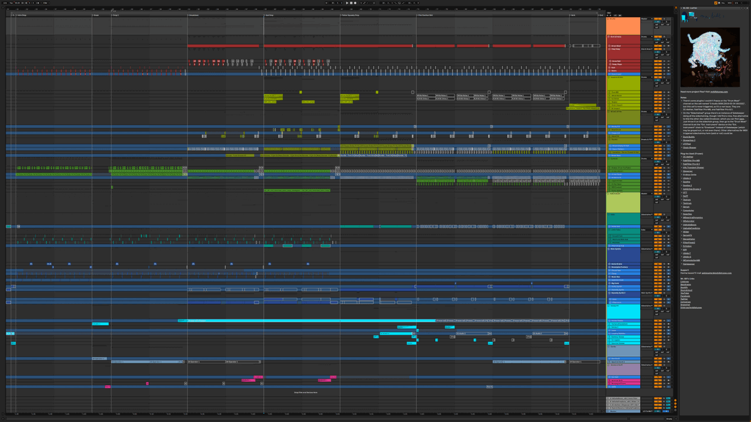Enable MIDI Arrangement Overdub plus button

[360, 3]
